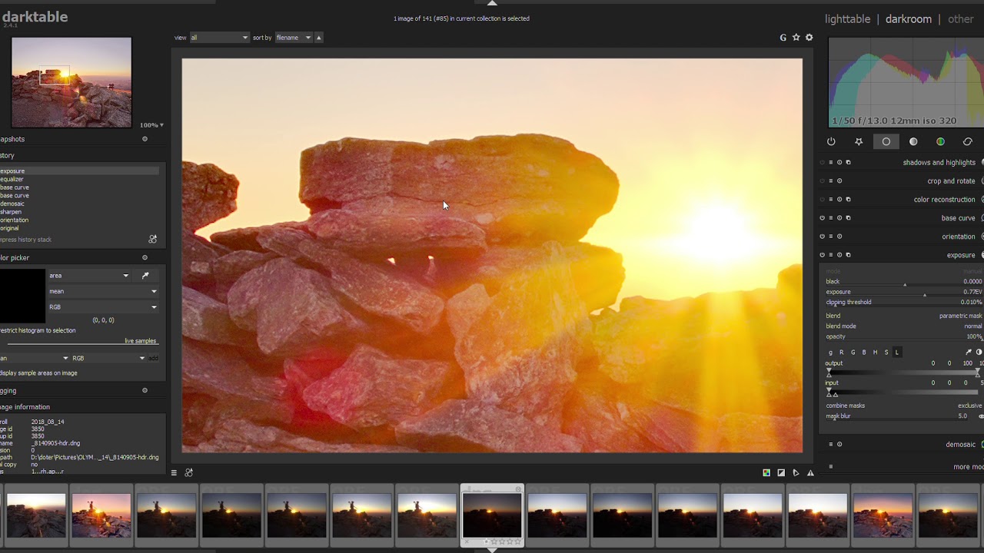This screenshot has height=553, width=984.
Task: Switch to darkroom view
Action: [x=908, y=19]
